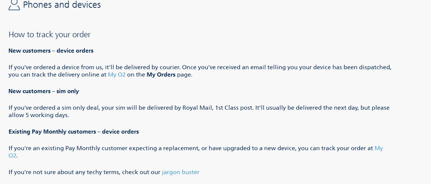Viewport: 431px width, 184px height.
Task: Click New customers – sim only subheading
Action: tap(44, 91)
